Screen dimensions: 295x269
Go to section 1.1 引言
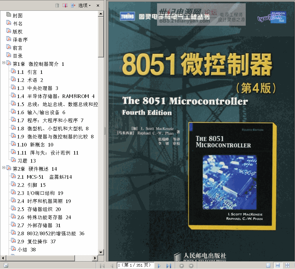pyautogui.click(x=30, y=72)
